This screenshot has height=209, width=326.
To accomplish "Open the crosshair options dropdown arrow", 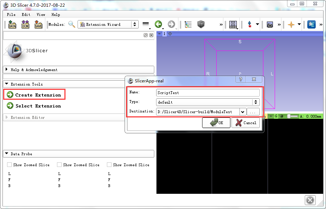I will [299, 24].
